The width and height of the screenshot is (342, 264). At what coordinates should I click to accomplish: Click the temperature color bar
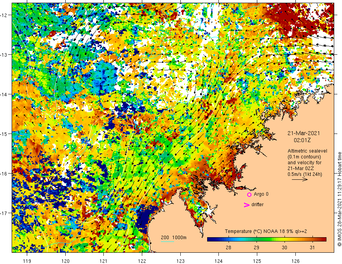tap(267, 240)
